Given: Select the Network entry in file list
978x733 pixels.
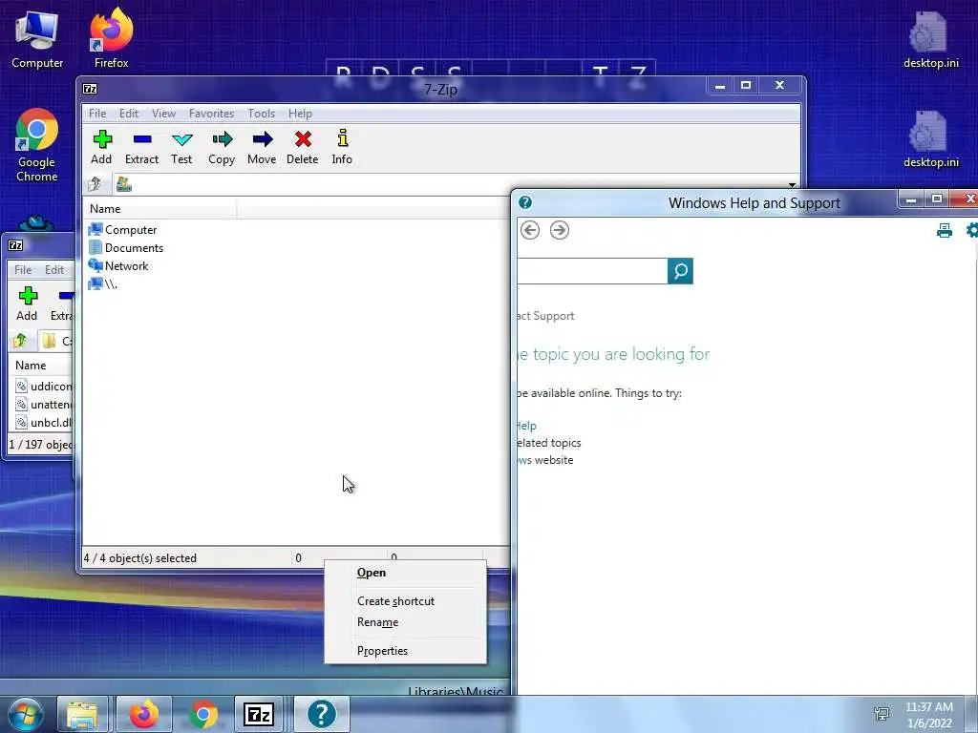Looking at the screenshot, I should pos(118,265).
